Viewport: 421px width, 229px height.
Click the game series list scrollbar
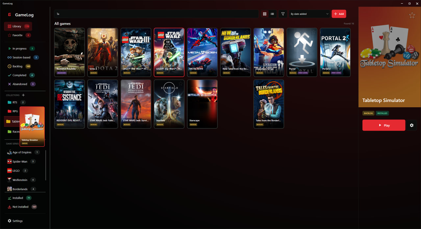(46, 165)
